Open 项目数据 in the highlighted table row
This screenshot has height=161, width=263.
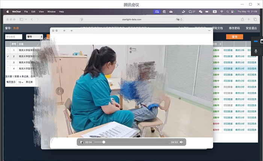pyautogui.click(x=228, y=69)
